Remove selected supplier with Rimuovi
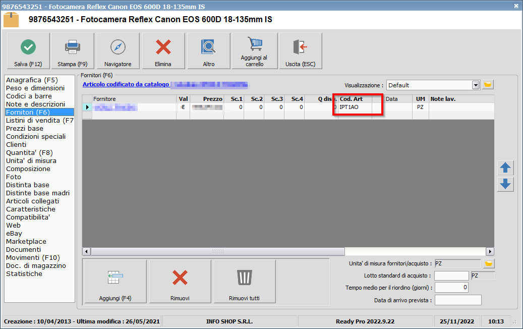 coord(180,282)
